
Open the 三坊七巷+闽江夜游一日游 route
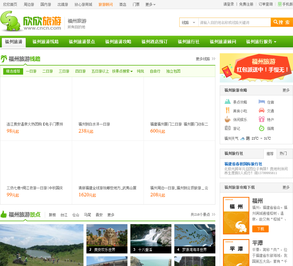click(35, 188)
